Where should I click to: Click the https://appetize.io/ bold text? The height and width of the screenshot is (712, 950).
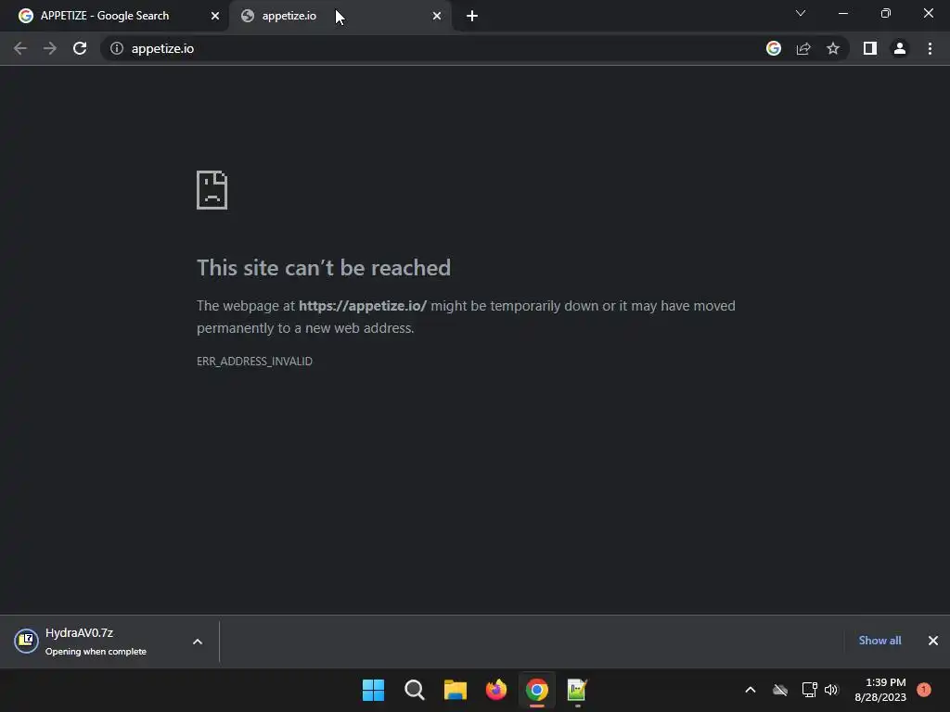coord(363,306)
